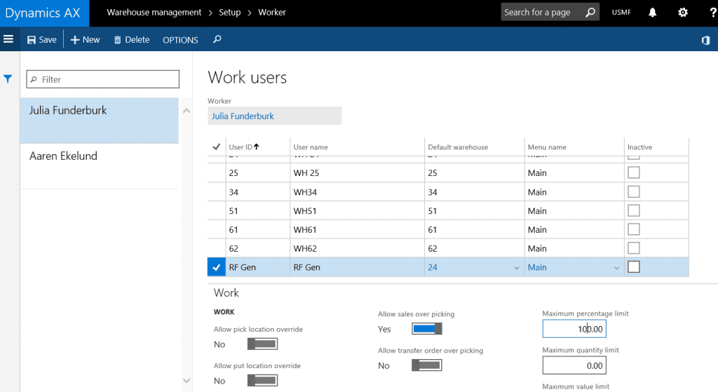Open the hamburger navigation menu
Image resolution: width=718 pixels, height=392 pixels.
tap(8, 39)
